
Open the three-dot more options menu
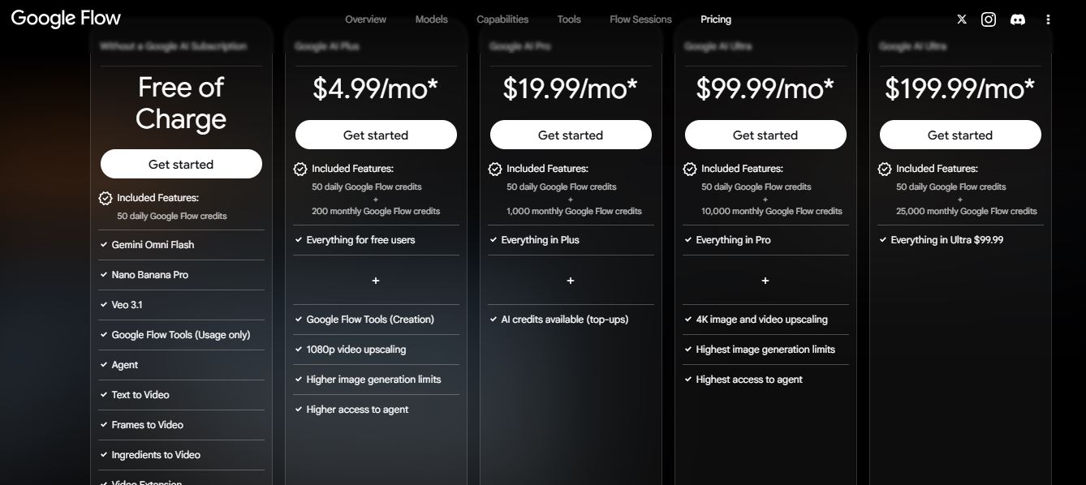pyautogui.click(x=1049, y=19)
